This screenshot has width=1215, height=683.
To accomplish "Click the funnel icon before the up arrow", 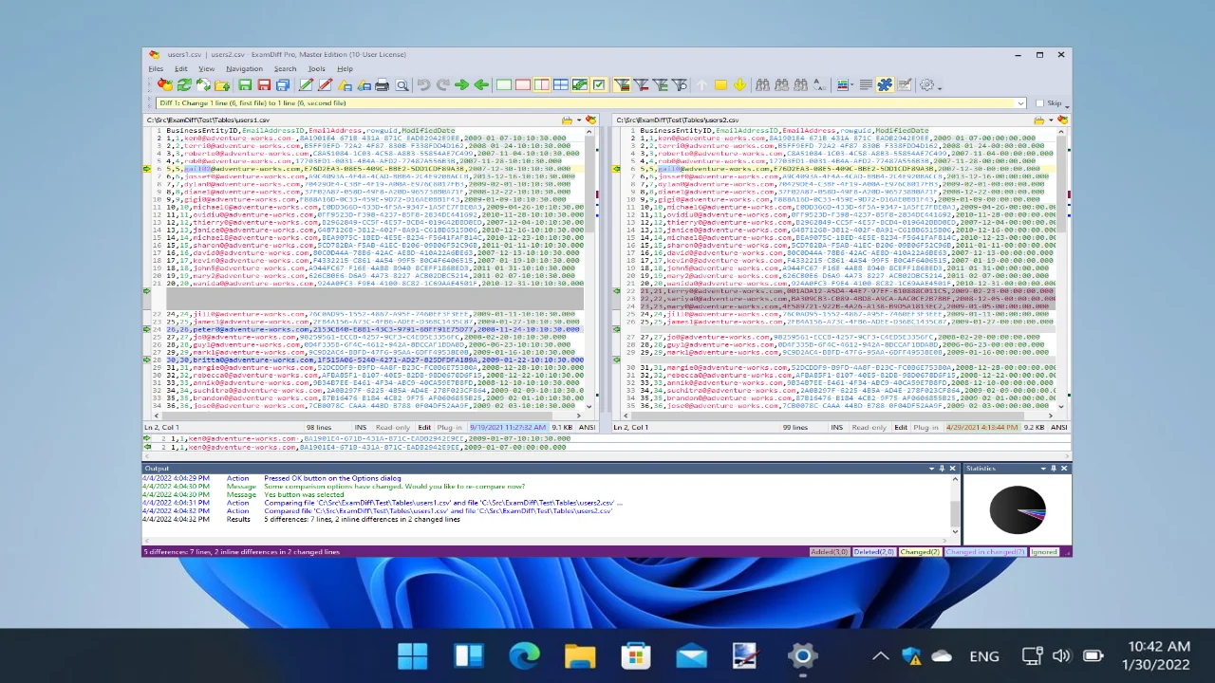I will click(x=680, y=85).
